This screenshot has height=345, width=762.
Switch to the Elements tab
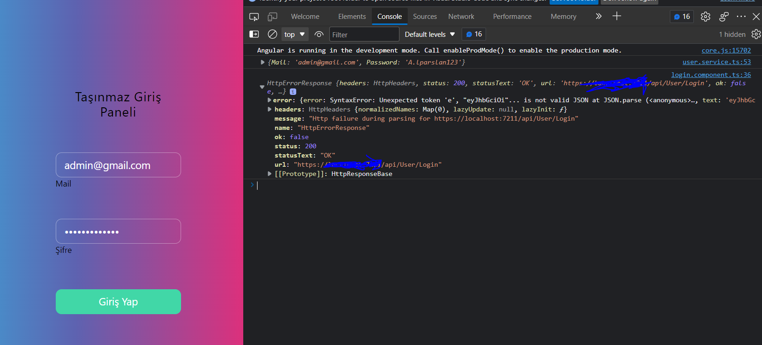click(x=352, y=17)
